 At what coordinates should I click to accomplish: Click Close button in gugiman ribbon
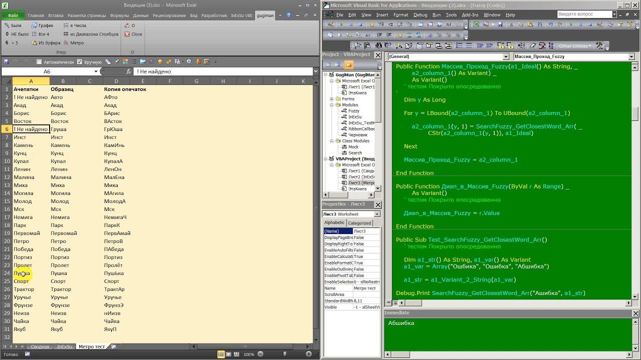(133, 34)
